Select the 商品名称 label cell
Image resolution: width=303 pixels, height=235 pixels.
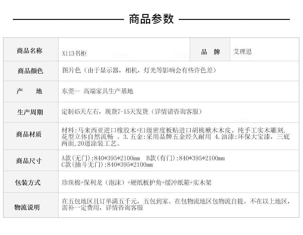31,50
